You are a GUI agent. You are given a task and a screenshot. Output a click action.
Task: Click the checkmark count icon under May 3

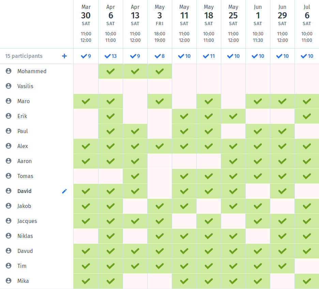coord(157,56)
